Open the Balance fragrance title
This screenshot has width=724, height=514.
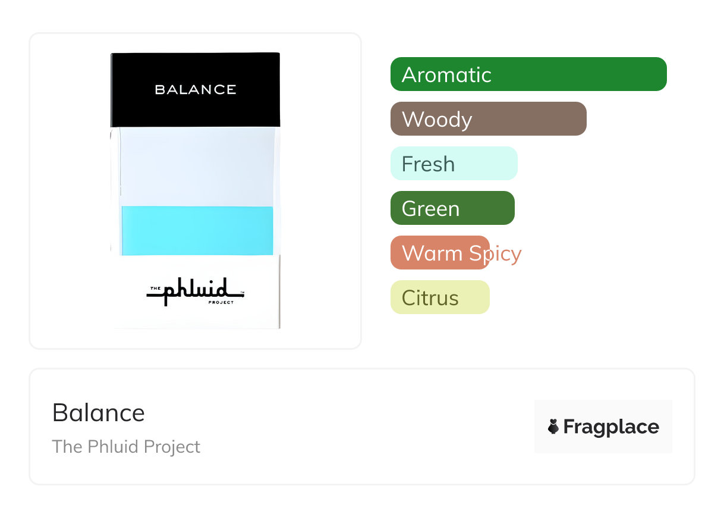coord(99,413)
